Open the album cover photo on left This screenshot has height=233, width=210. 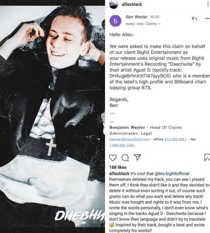[x=52, y=117]
